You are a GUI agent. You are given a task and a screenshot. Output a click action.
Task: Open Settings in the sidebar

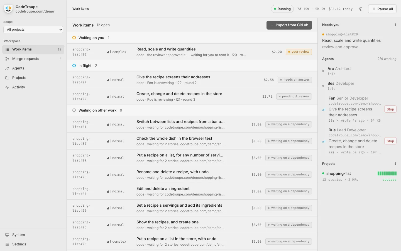(x=33, y=244)
